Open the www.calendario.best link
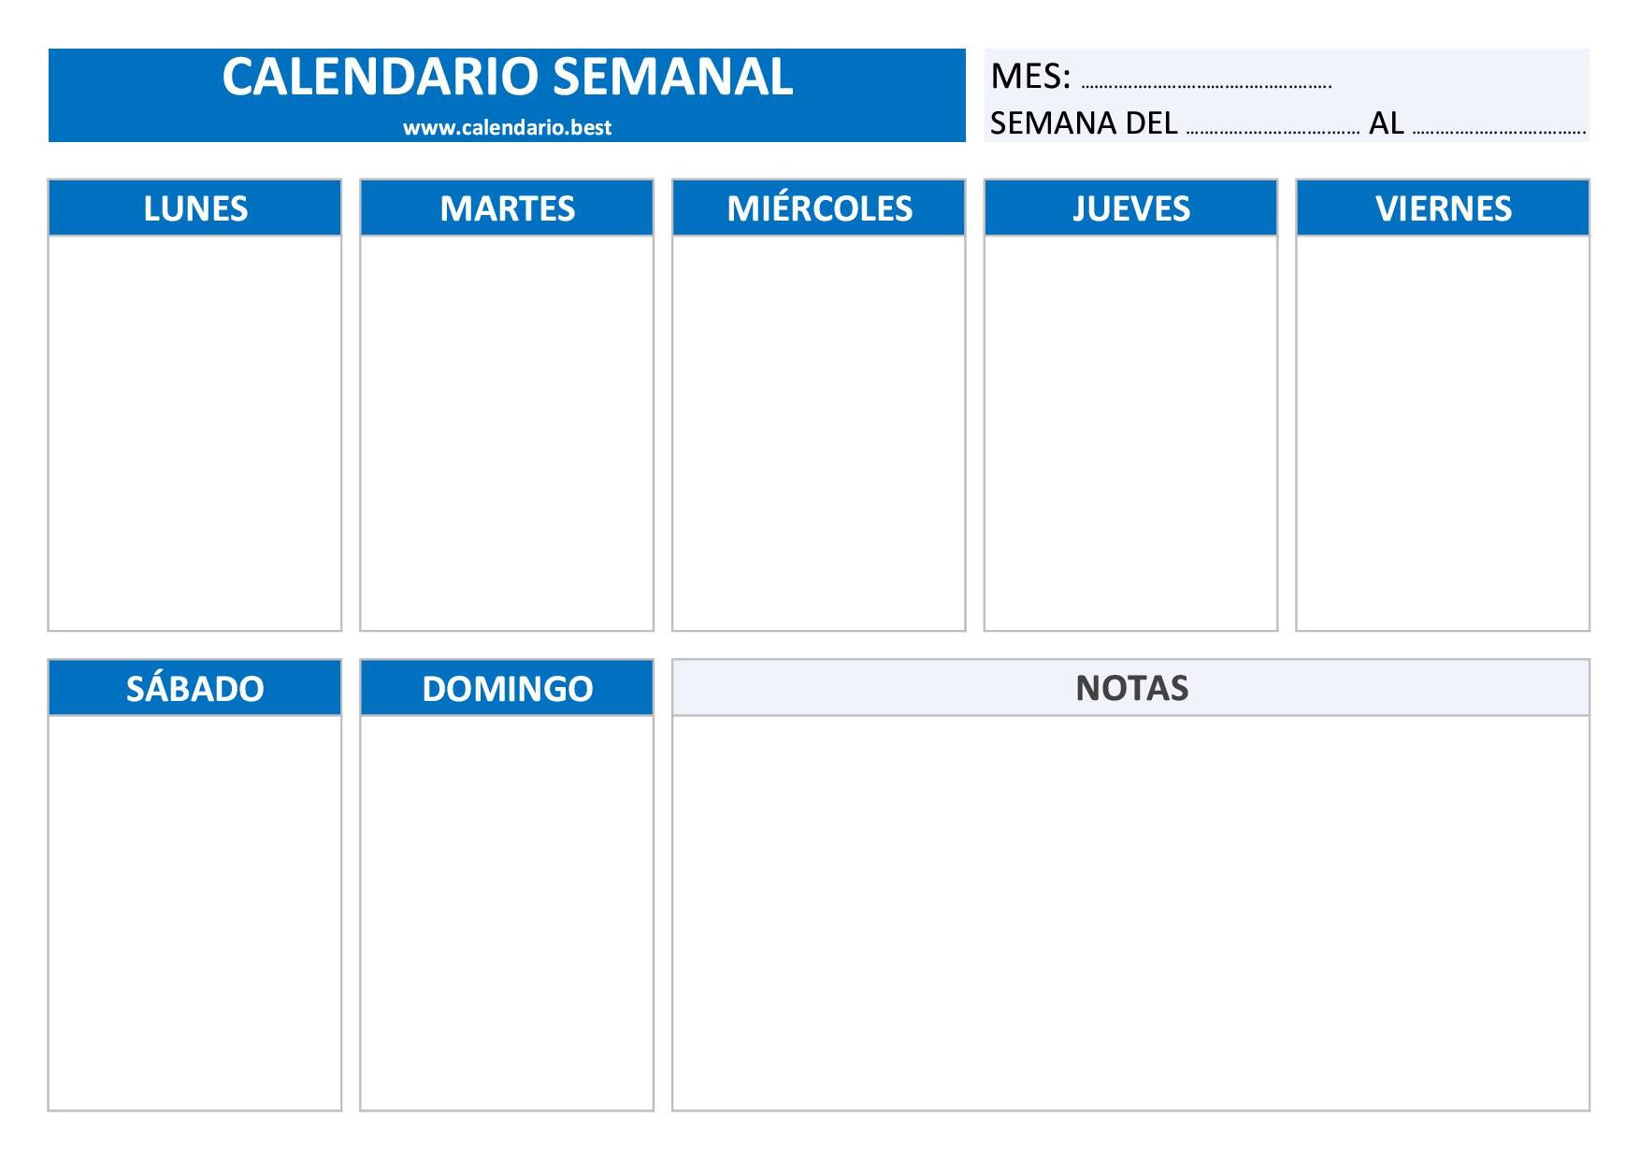This screenshot has height=1159, width=1640. pyautogui.click(x=507, y=128)
